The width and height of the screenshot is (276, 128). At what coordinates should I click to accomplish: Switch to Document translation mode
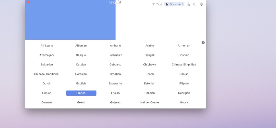tap(174, 4)
